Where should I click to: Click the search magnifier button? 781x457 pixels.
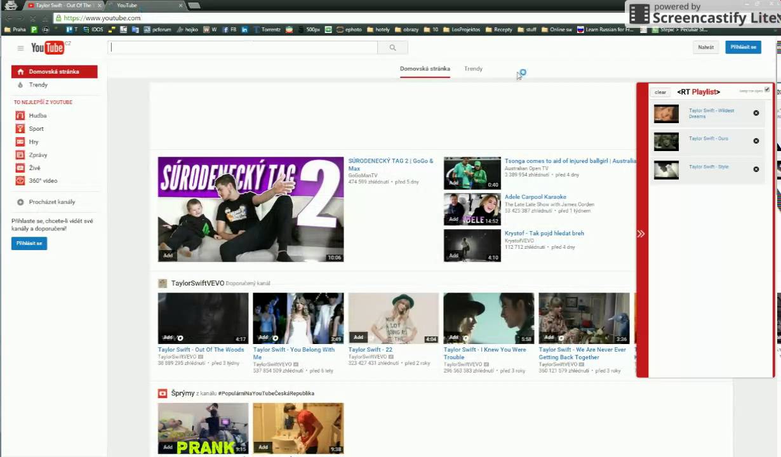[392, 48]
